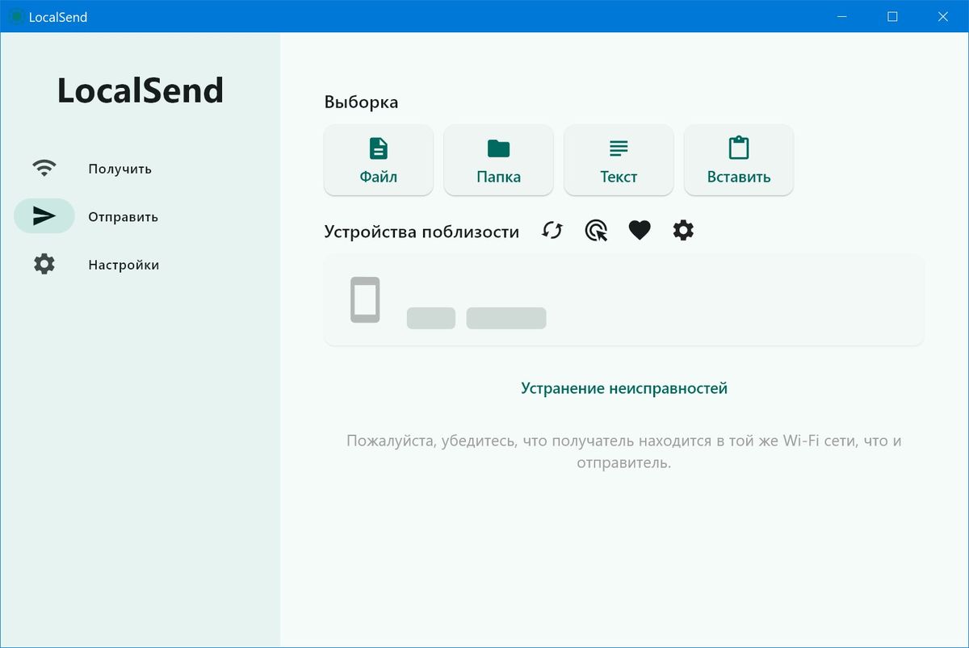Click the Устройства поблизости label
The height and width of the screenshot is (648, 969).
click(422, 232)
